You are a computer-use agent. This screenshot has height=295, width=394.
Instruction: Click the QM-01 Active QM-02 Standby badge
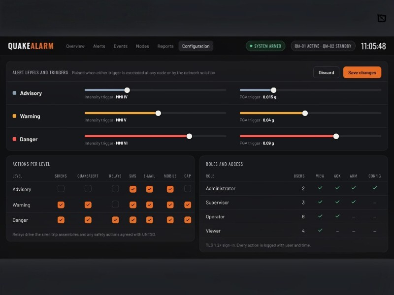[x=323, y=46]
